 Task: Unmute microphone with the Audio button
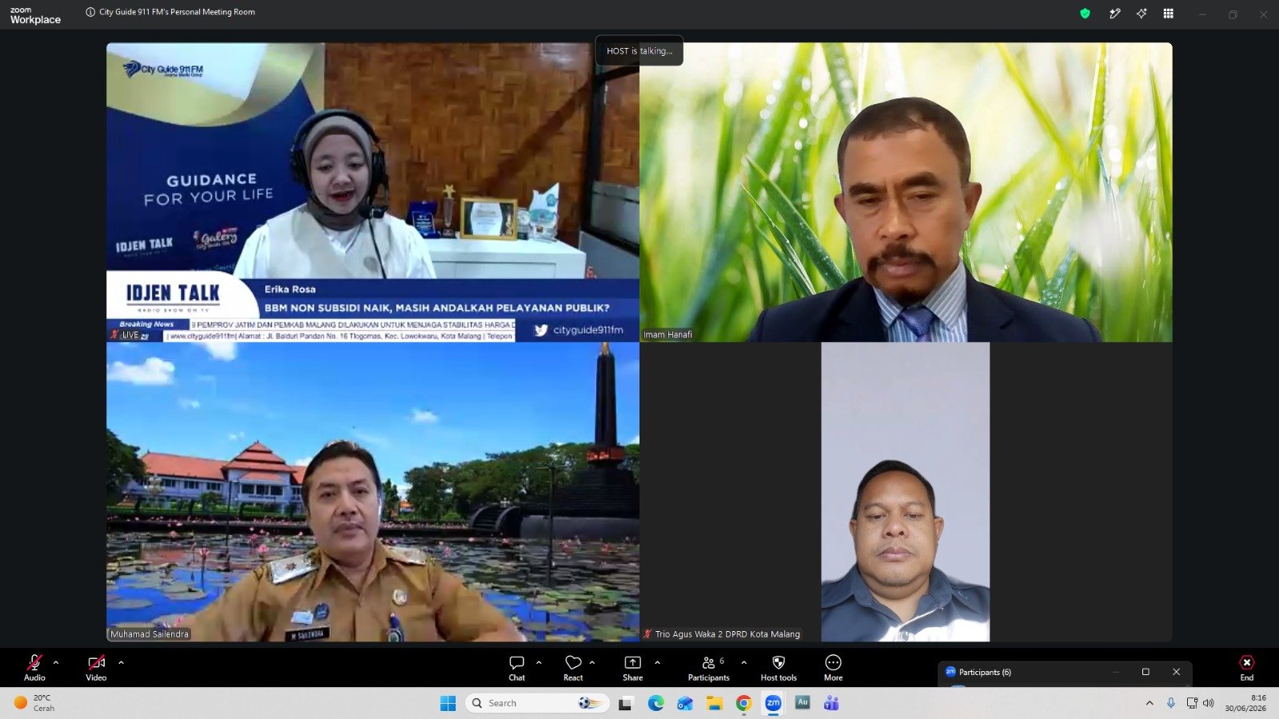pos(34,668)
